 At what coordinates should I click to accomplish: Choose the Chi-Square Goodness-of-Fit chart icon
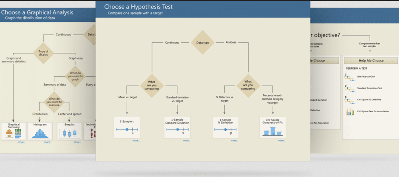(273, 130)
